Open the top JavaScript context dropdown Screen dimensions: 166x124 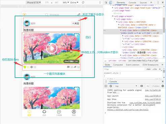point(126,86)
